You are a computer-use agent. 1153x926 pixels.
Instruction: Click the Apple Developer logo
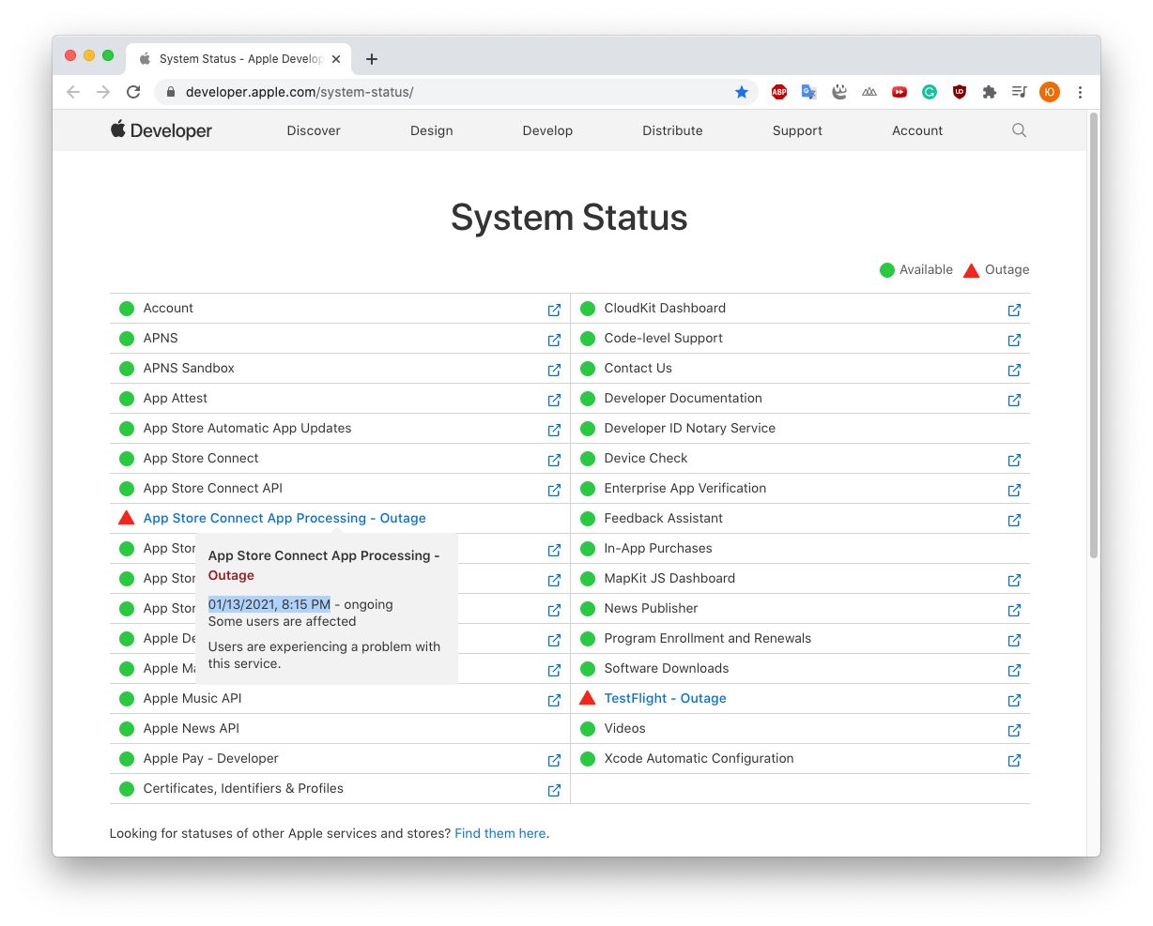click(x=161, y=130)
